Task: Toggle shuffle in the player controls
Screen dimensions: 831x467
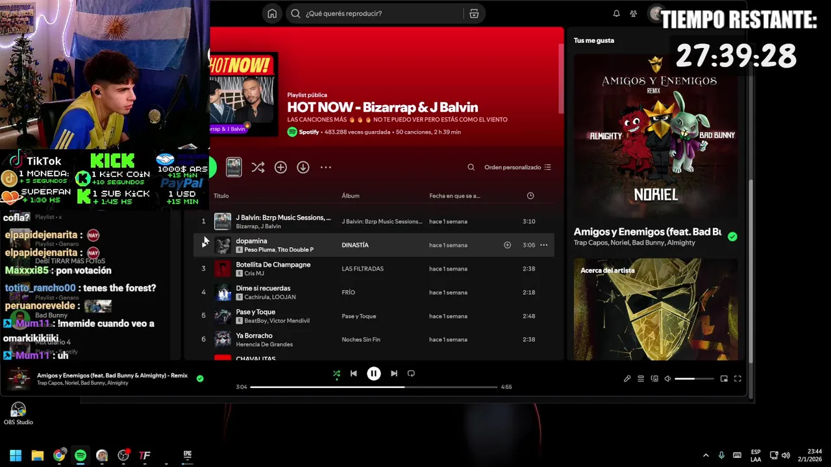Action: tap(336, 374)
